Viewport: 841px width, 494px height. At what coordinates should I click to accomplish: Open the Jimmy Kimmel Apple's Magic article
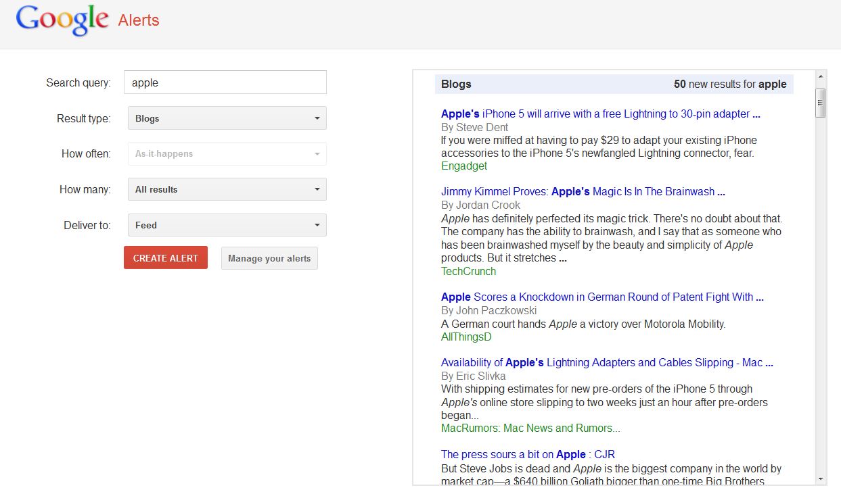tap(583, 192)
